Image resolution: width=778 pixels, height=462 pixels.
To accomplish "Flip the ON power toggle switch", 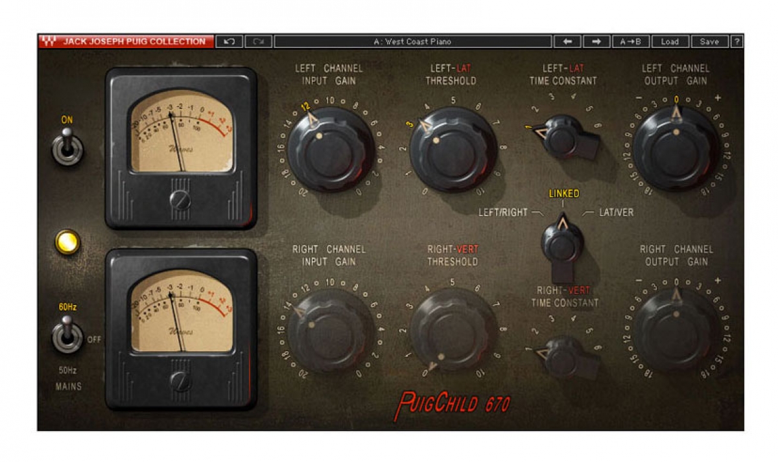I will [x=67, y=146].
